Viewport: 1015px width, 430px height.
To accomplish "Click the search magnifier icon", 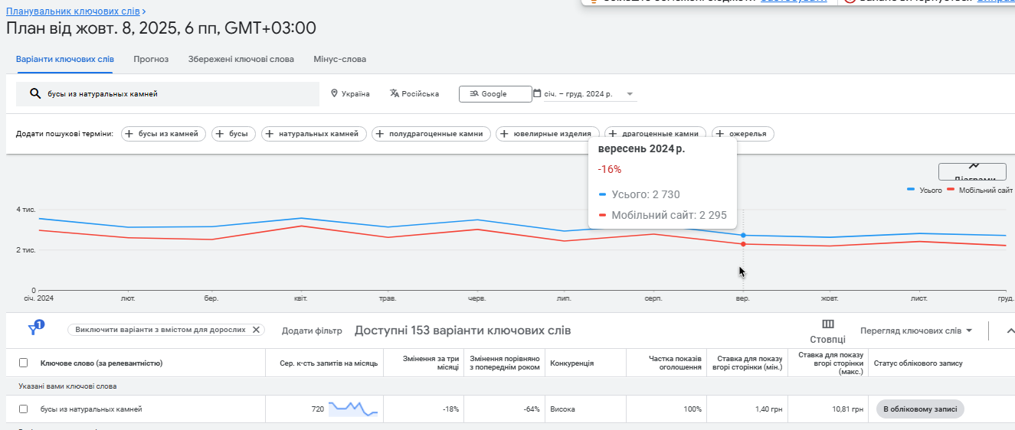I will click(34, 94).
